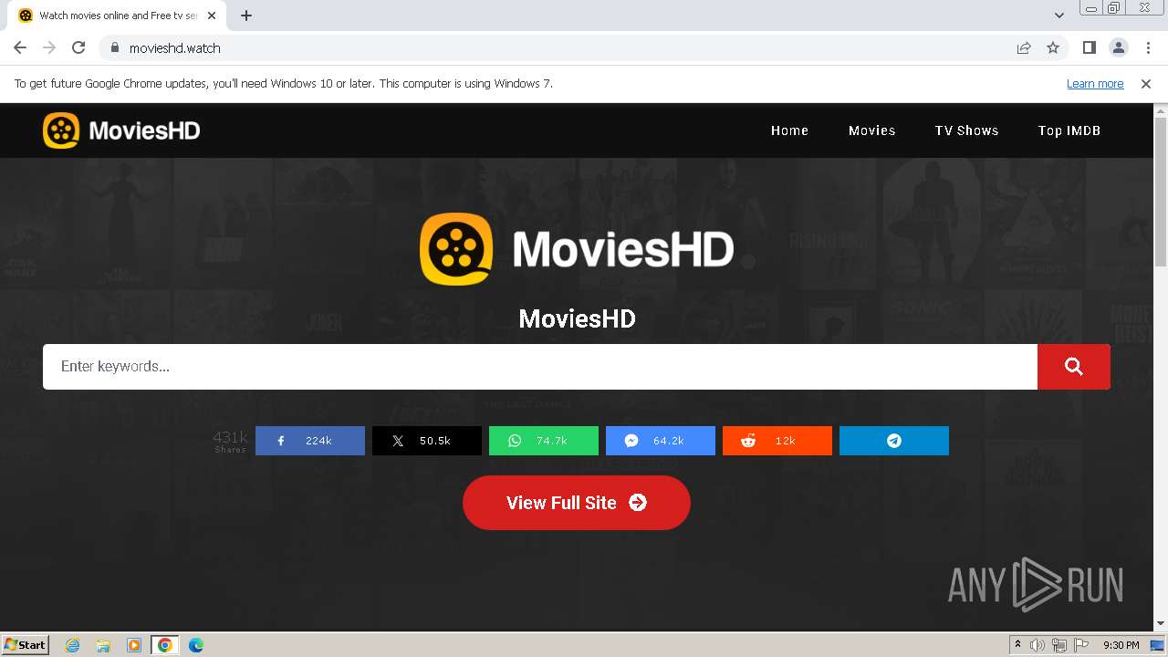
Task: Open a new tab with plus
Action: coord(246,16)
